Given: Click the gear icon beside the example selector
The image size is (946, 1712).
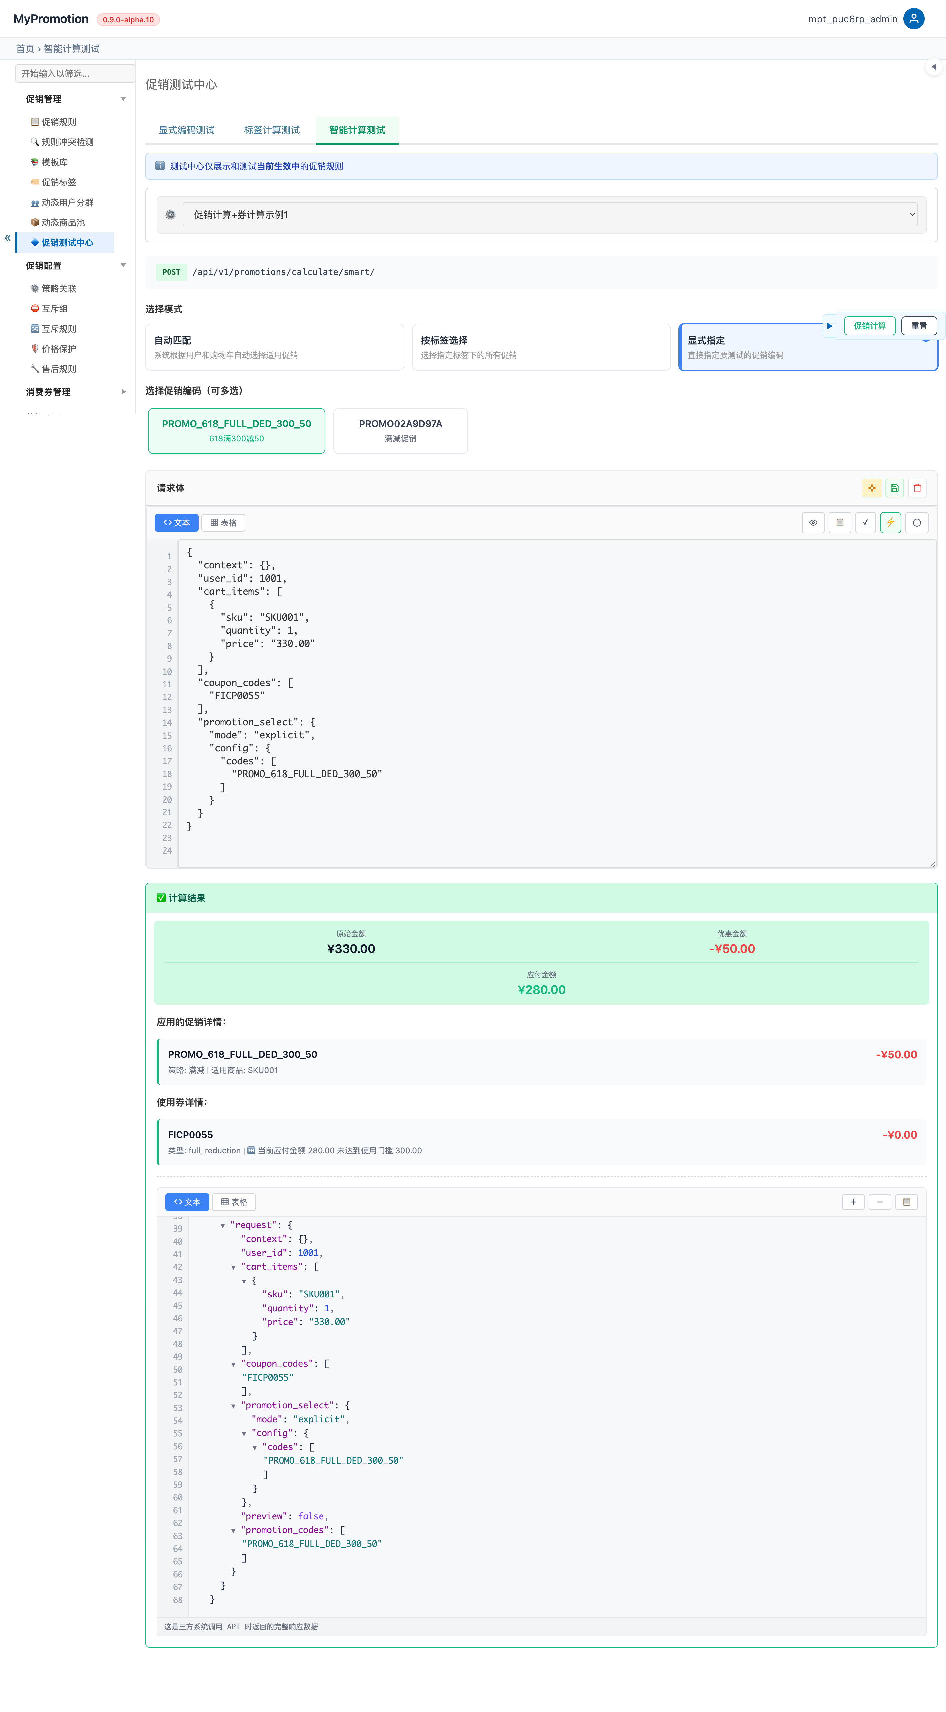Looking at the screenshot, I should tap(171, 215).
